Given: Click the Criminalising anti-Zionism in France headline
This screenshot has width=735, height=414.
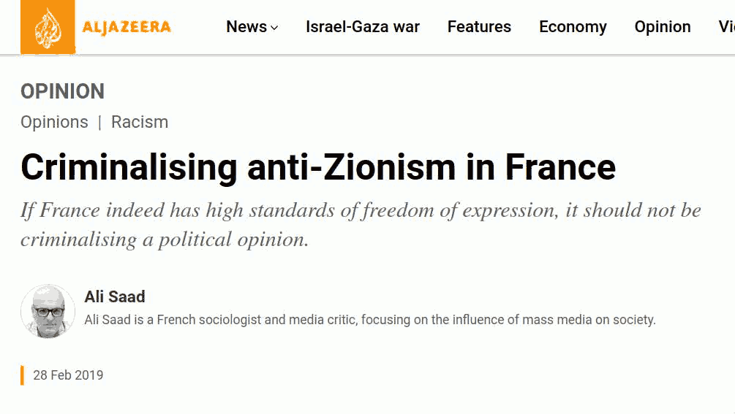Looking at the screenshot, I should tap(318, 167).
